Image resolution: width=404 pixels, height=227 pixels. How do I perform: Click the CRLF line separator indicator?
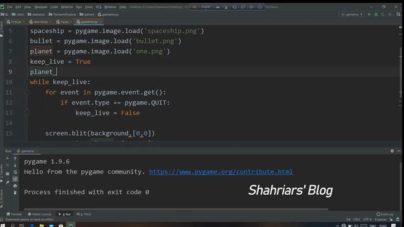pos(357,219)
